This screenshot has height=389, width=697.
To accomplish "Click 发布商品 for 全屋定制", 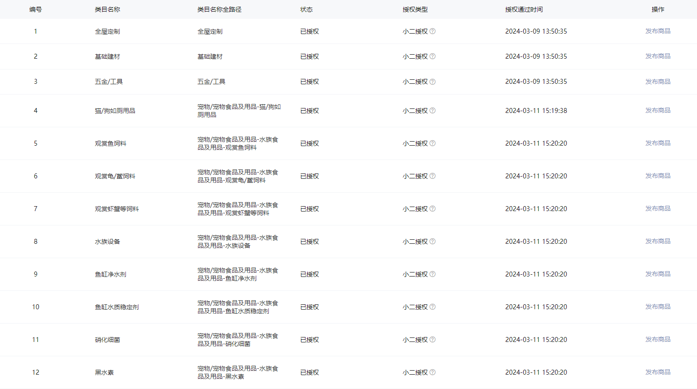I will click(x=658, y=31).
